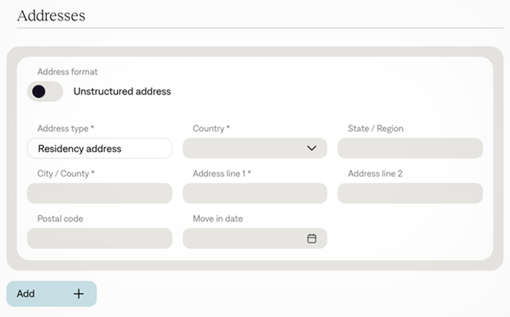Click inside the Move in date field

point(245,238)
